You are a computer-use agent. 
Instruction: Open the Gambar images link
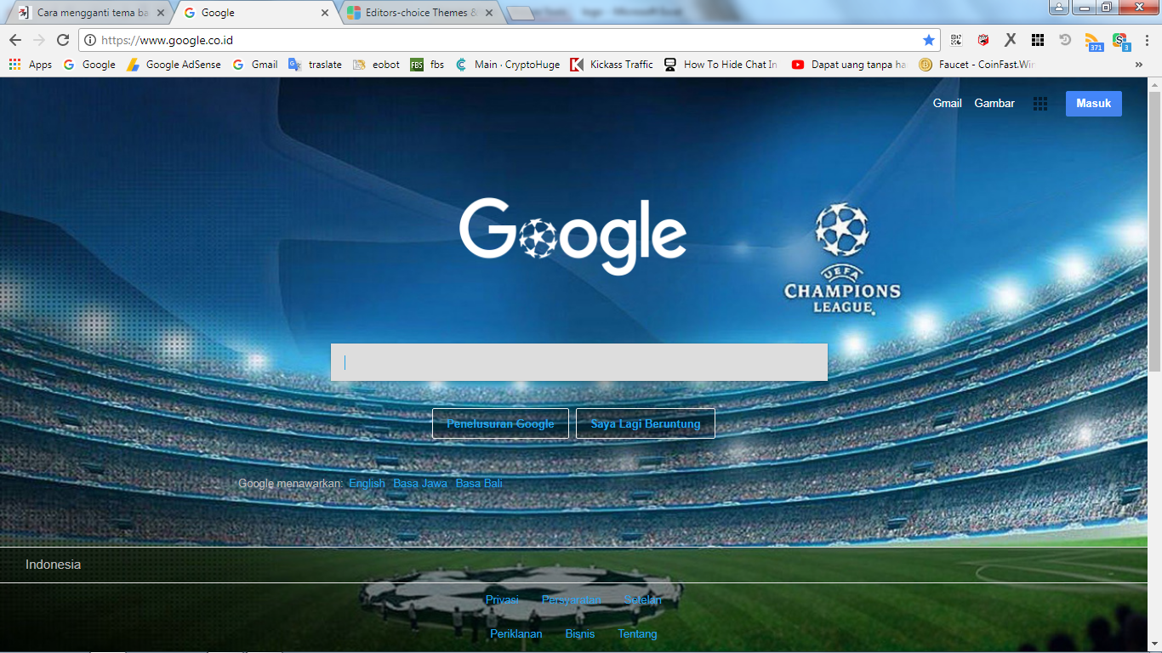click(x=994, y=104)
